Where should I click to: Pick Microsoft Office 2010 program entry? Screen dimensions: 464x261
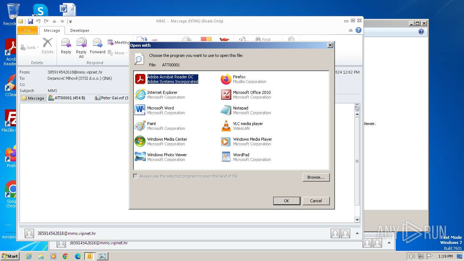[246, 95]
